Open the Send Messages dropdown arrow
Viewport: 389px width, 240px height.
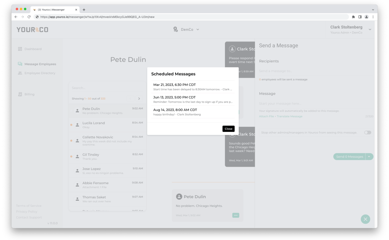(x=369, y=157)
